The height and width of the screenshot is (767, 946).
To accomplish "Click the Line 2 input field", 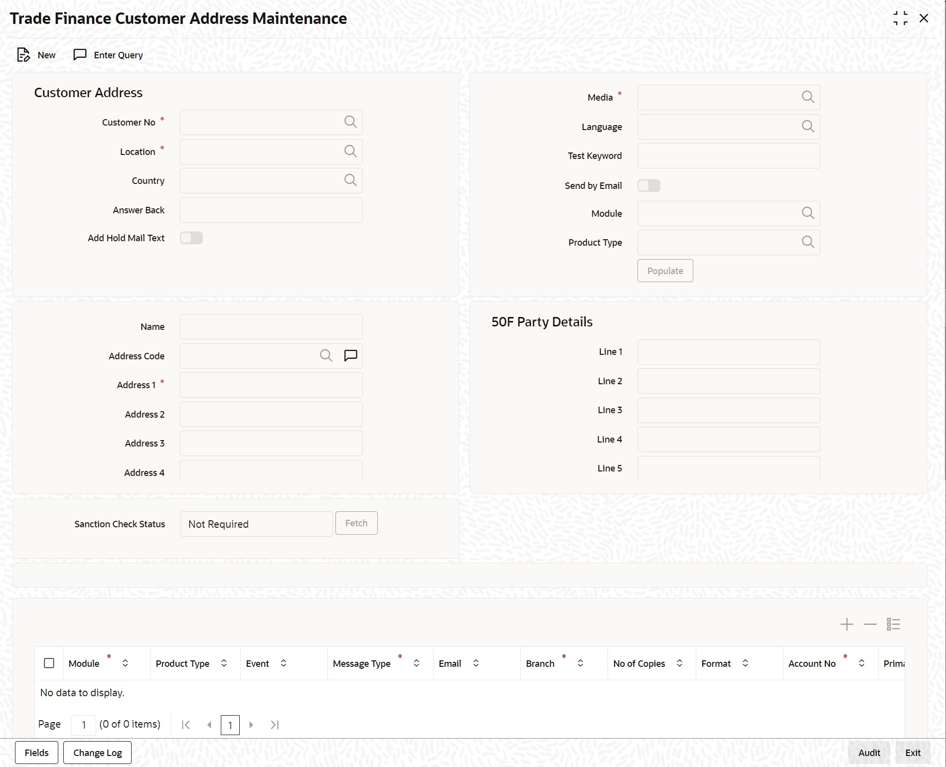I will tap(729, 381).
